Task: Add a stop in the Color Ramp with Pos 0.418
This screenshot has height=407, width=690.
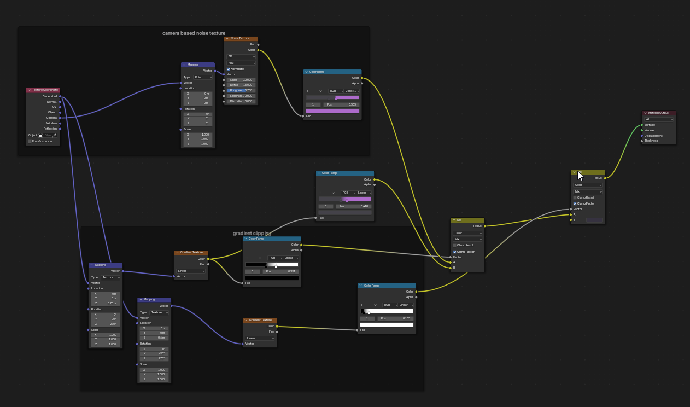Action: click(320, 193)
